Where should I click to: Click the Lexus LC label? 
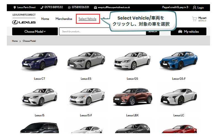[x=179, y=115]
